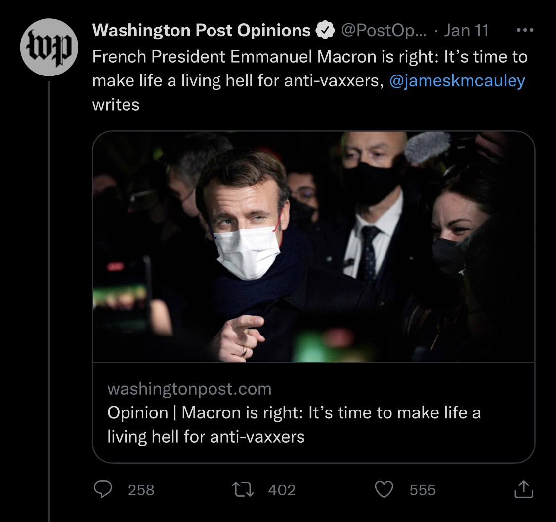Open the share menu for this tweet

tap(523, 489)
